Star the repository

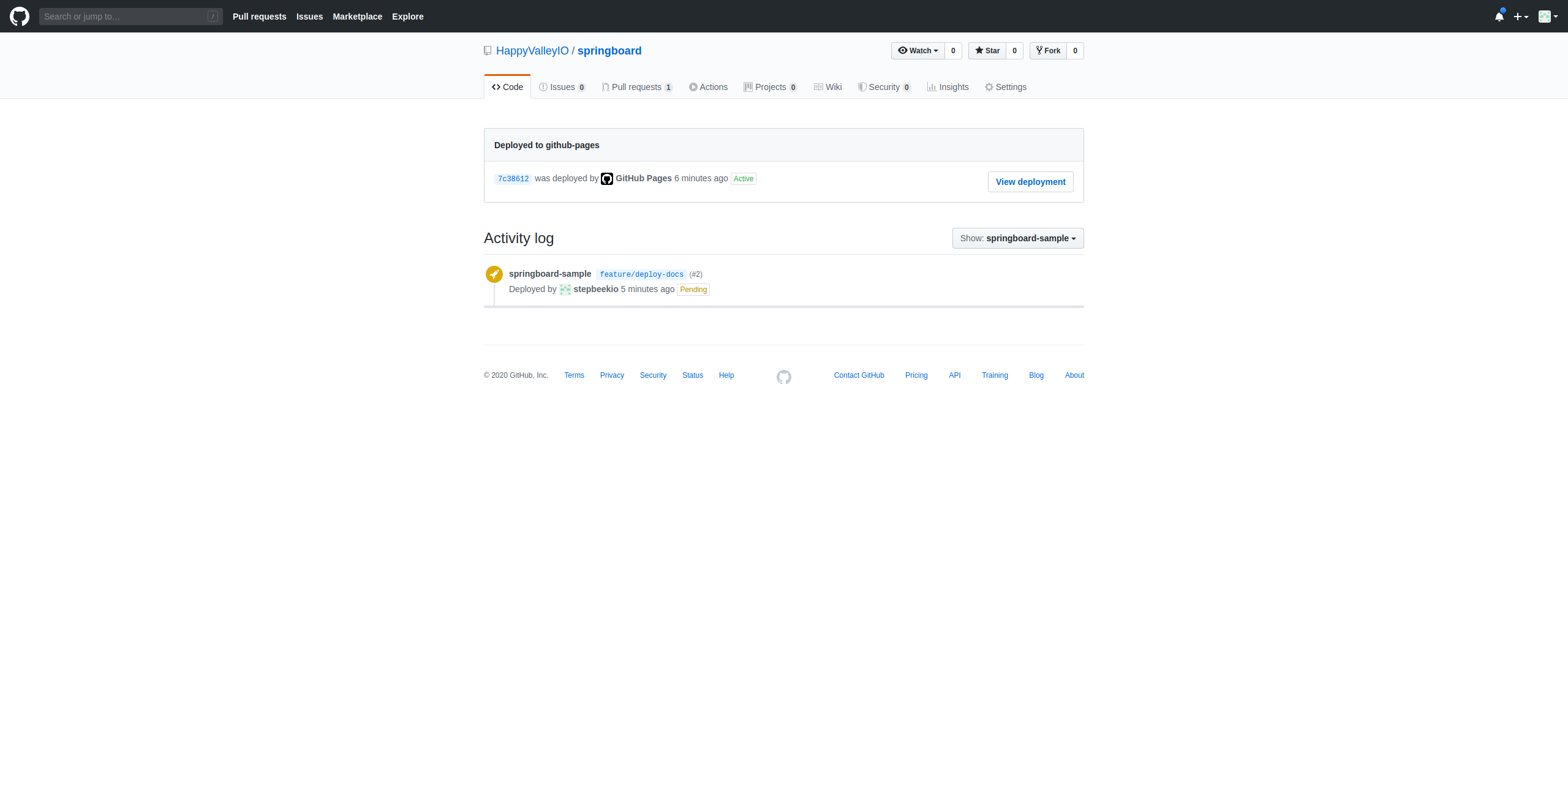pyautogui.click(x=987, y=51)
